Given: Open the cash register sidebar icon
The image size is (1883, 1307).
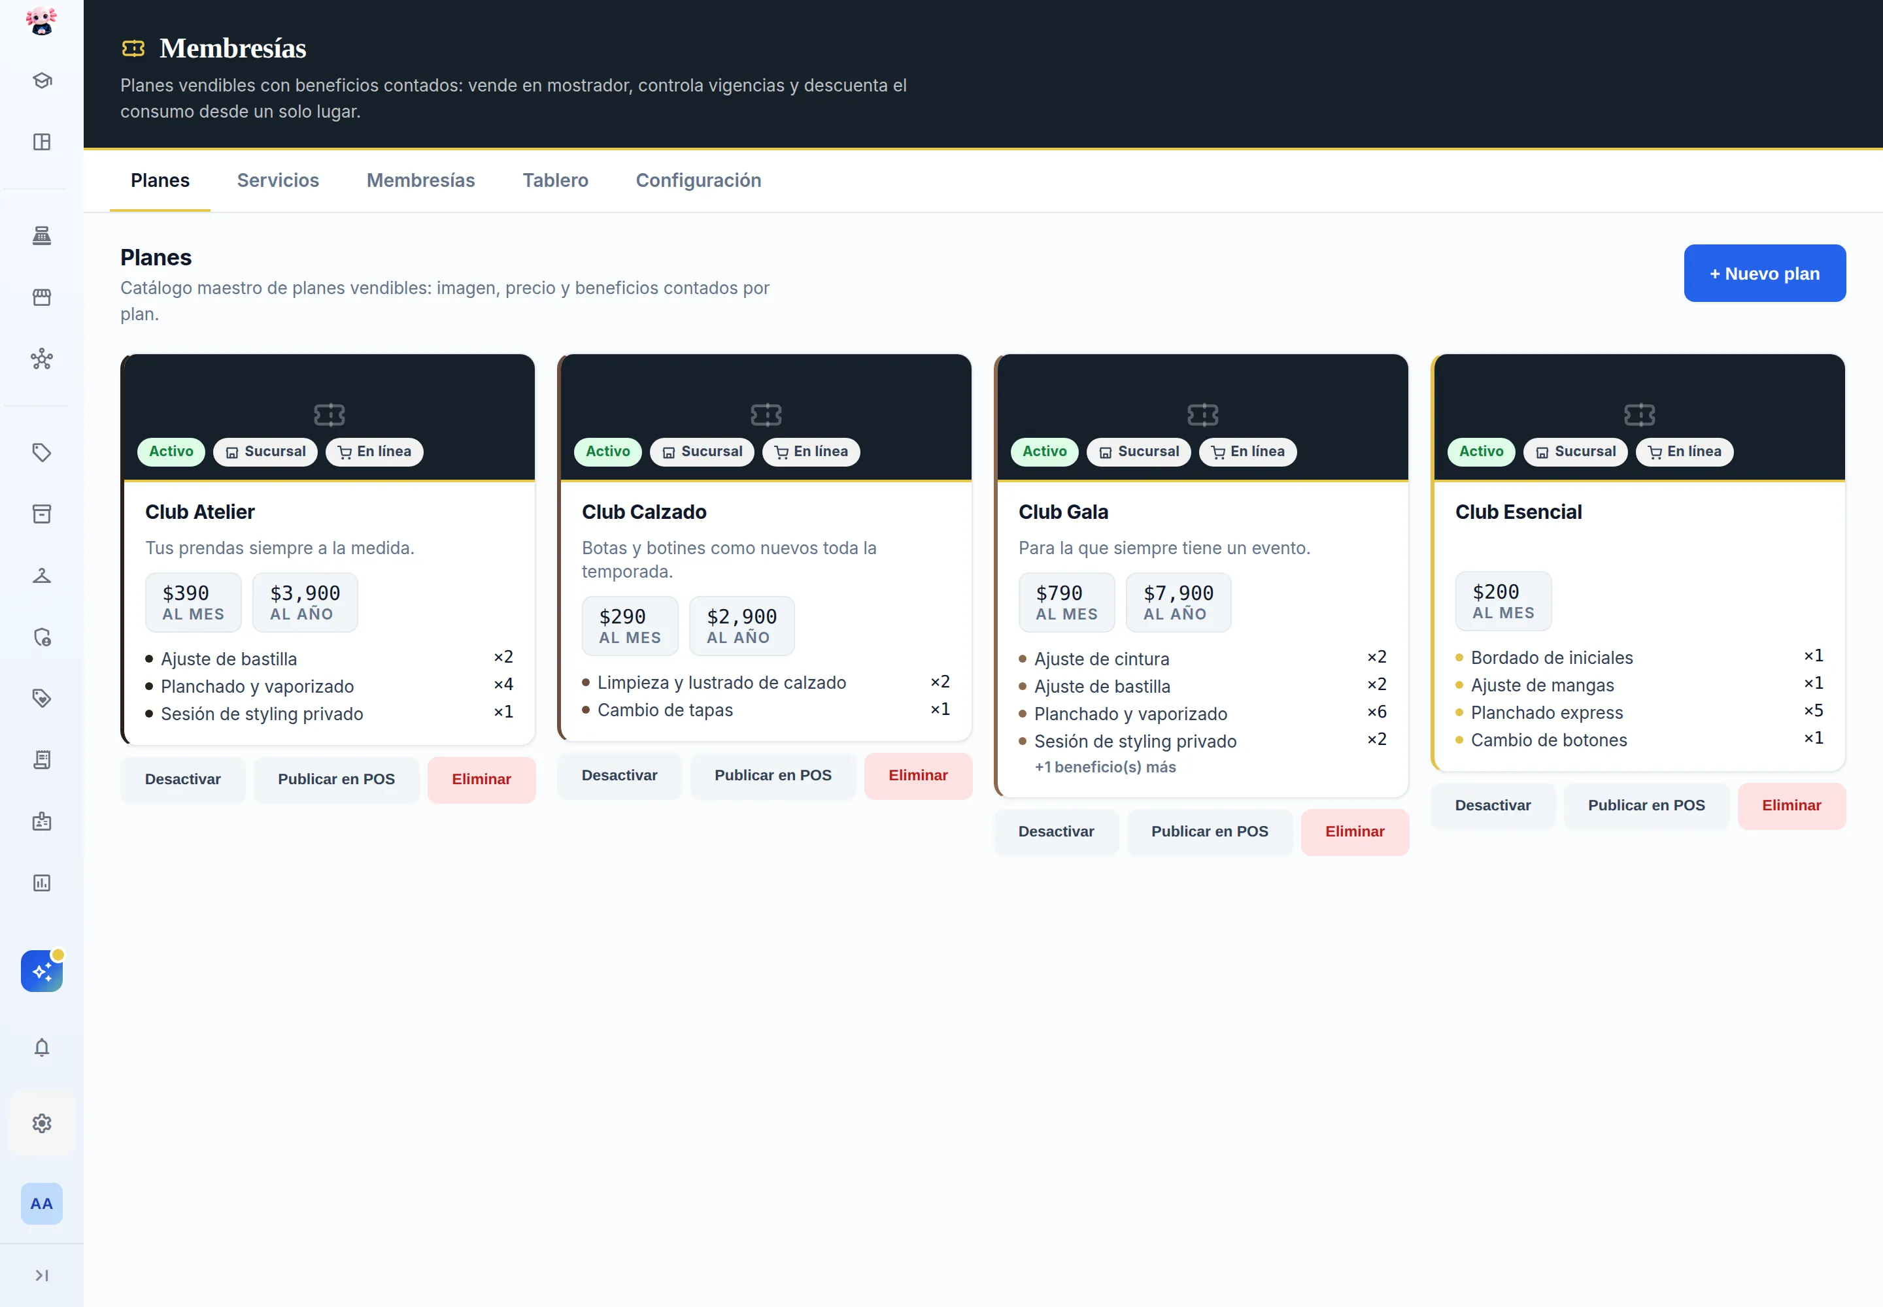Looking at the screenshot, I should point(42,236).
